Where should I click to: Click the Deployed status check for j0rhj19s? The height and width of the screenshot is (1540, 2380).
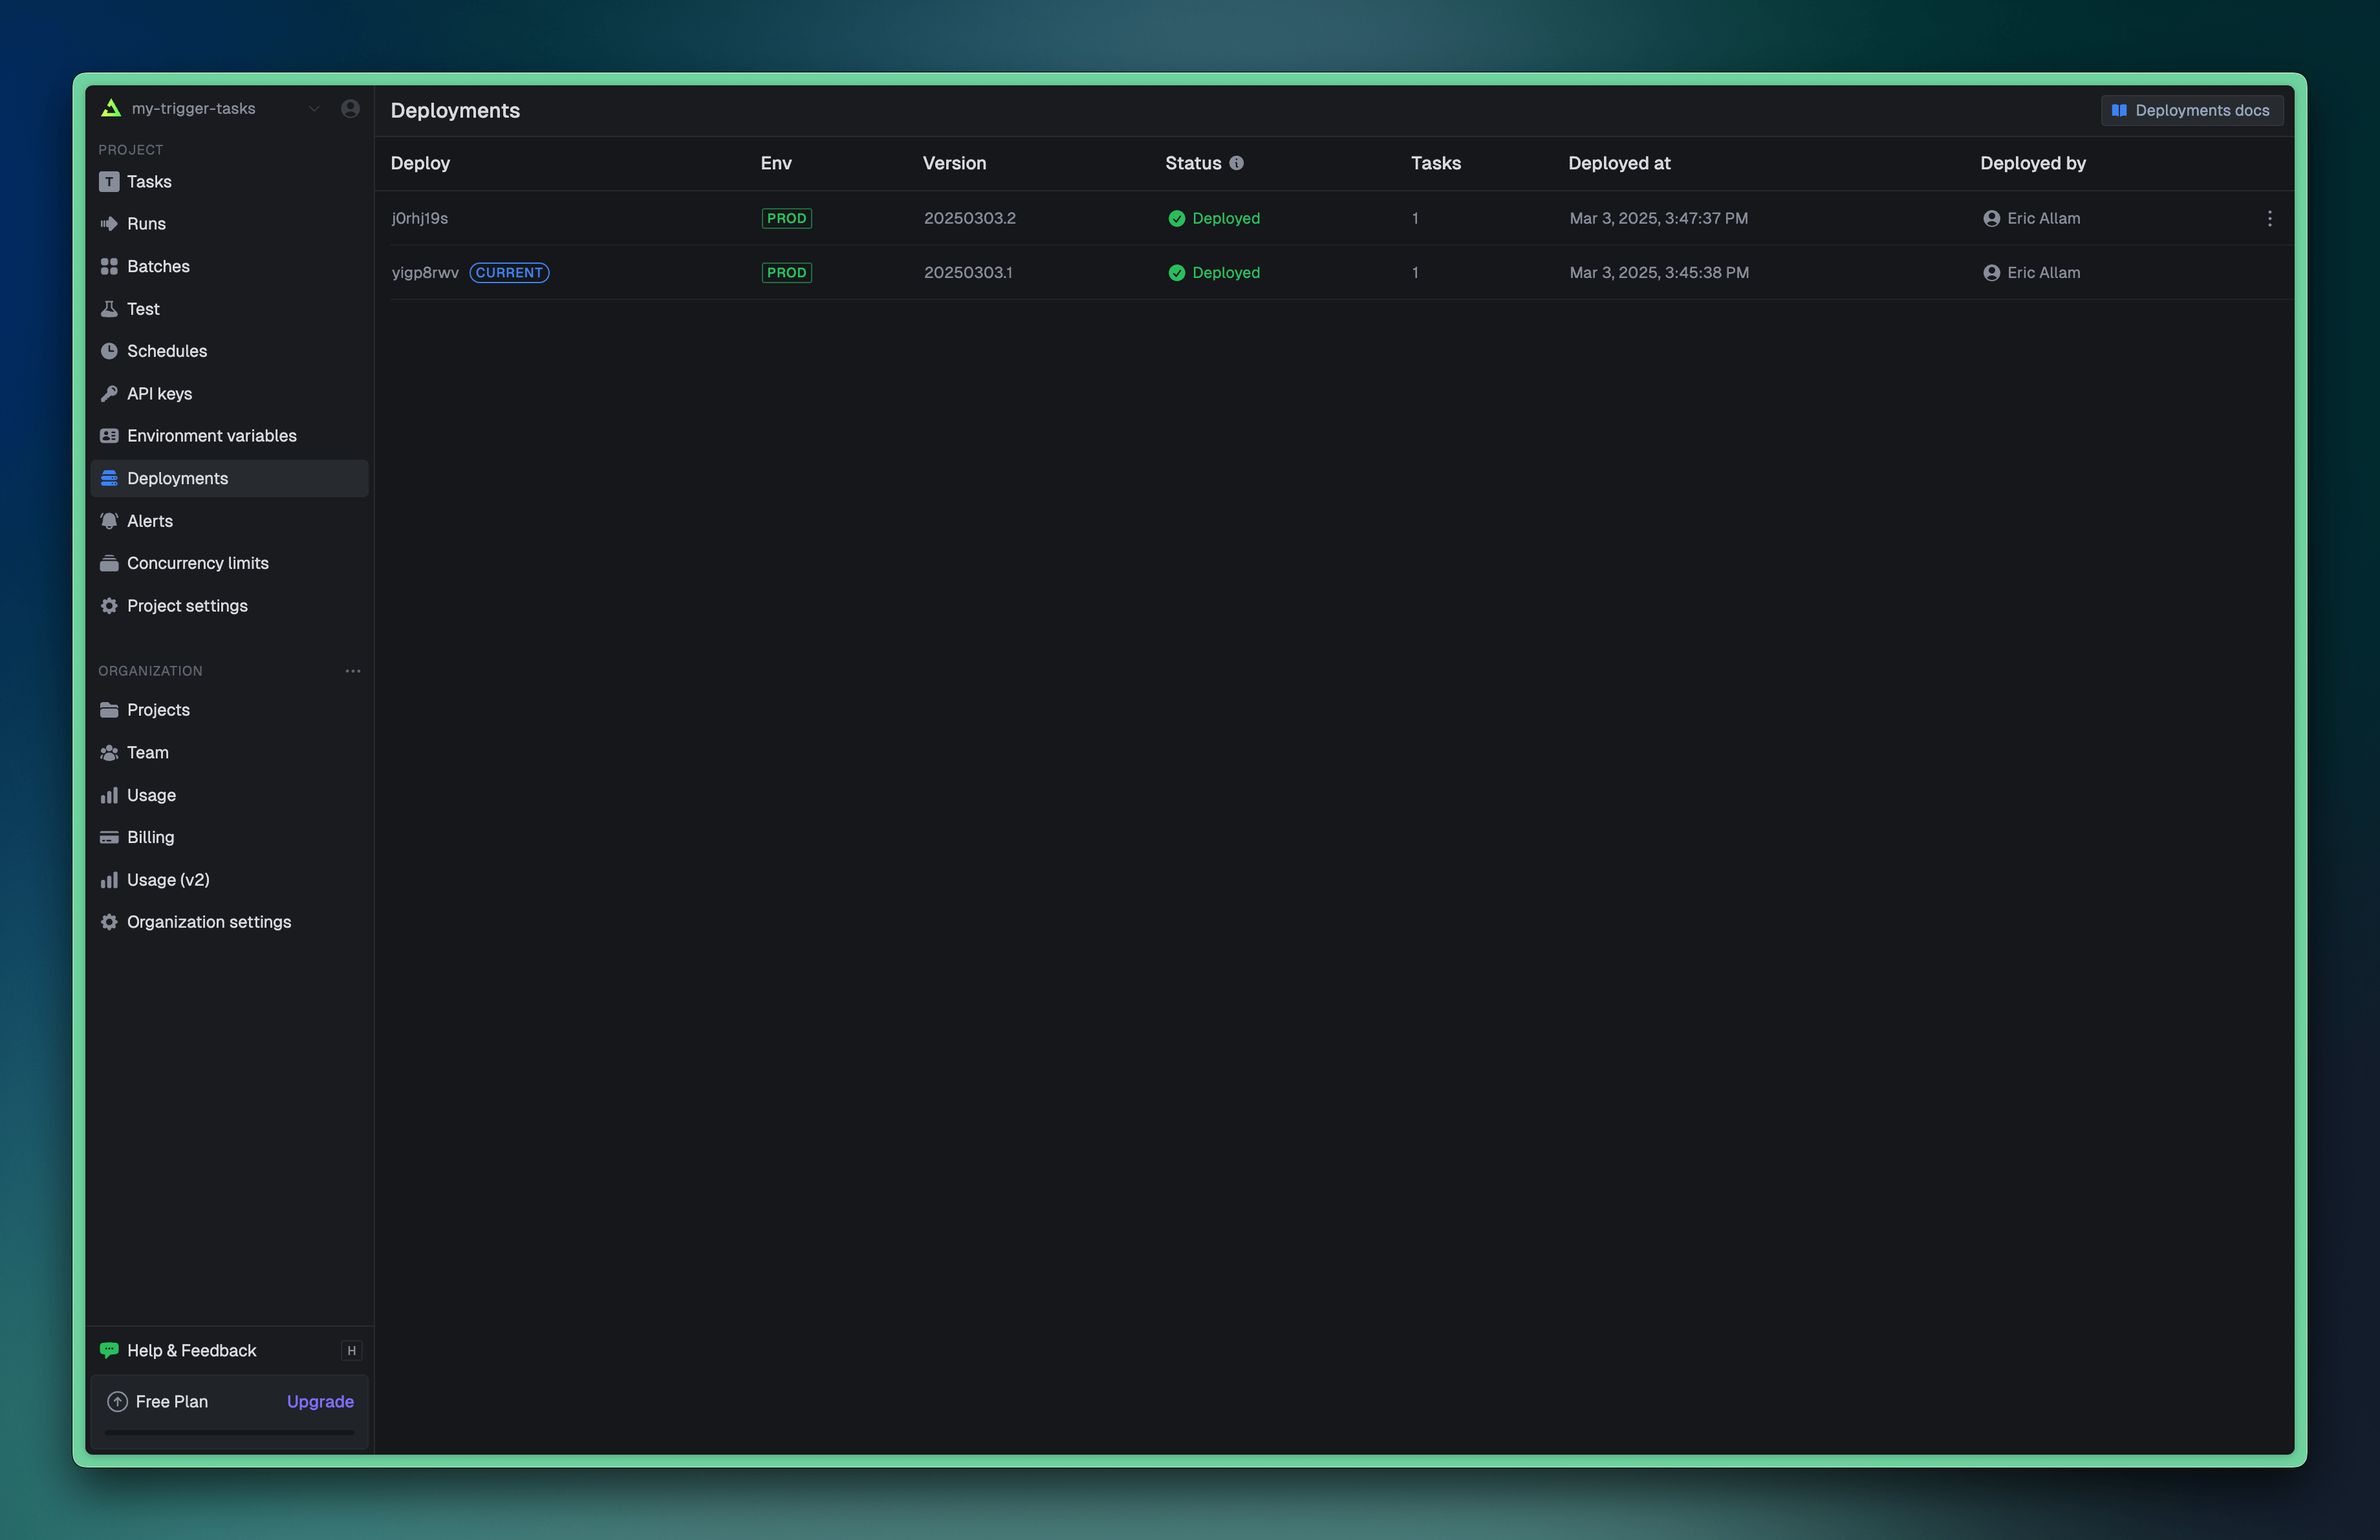coord(1177,218)
